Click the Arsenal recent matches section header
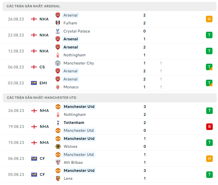Screen dimensions: 218x185 pos(33,6)
